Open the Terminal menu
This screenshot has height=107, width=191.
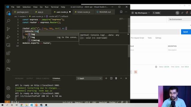[x=55, y=7]
